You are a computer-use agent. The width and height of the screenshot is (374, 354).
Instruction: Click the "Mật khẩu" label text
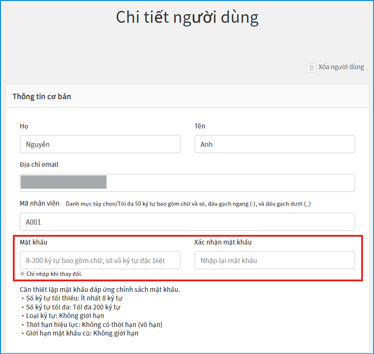34,242
